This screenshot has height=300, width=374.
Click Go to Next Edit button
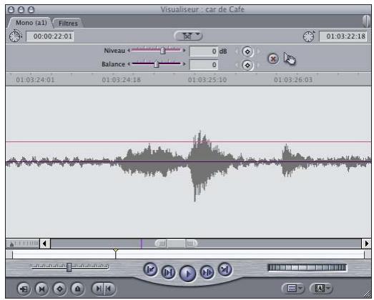click(x=225, y=269)
